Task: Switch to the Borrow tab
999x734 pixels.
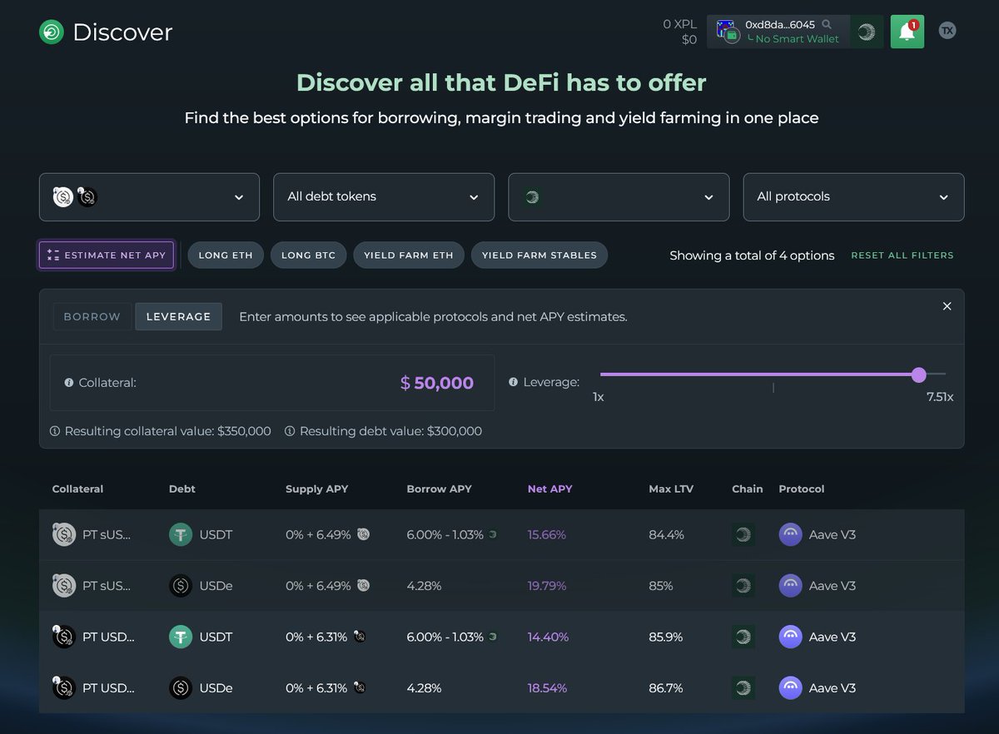Action: click(x=92, y=317)
